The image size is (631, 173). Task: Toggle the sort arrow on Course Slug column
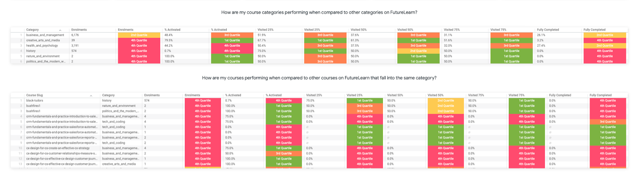tap(91, 96)
